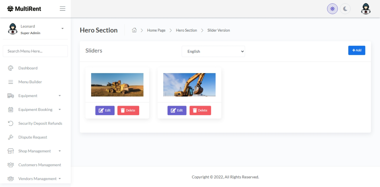Edit the combine harvester slider
This screenshot has height=187, width=380.
105,111
